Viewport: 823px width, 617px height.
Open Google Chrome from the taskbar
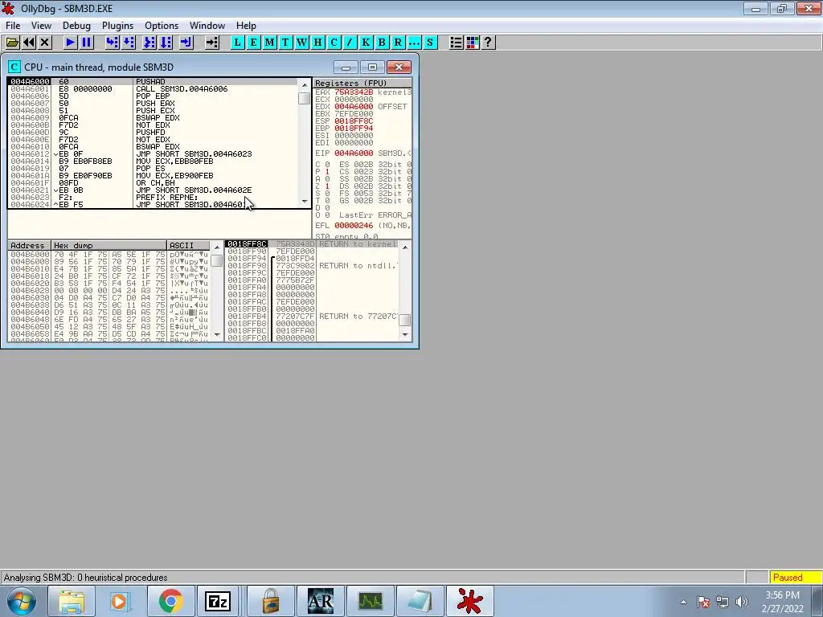tap(170, 601)
